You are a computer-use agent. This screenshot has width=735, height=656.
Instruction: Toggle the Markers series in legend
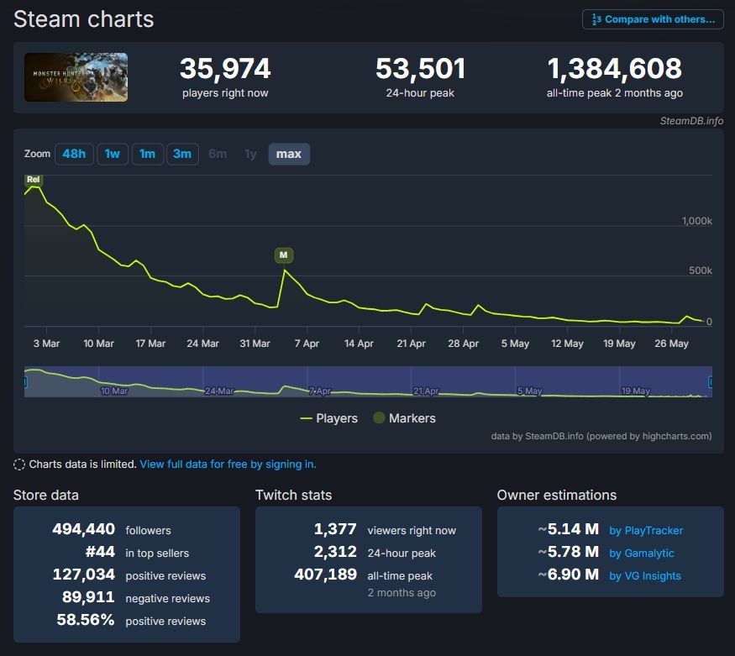(405, 418)
